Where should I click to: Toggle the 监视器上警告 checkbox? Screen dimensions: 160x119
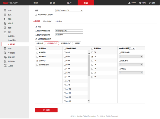(x=37, y=65)
